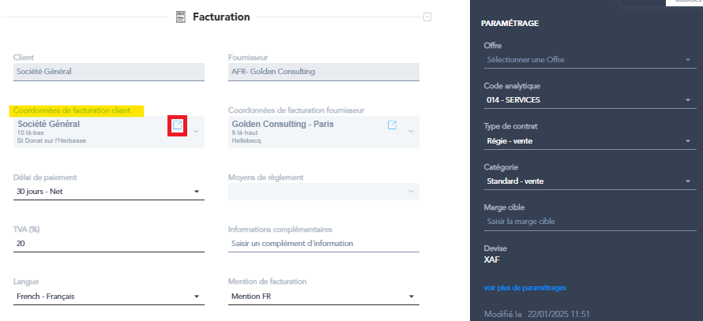
Task: Expand the Société Général billing address chevron
Action: 196,132
